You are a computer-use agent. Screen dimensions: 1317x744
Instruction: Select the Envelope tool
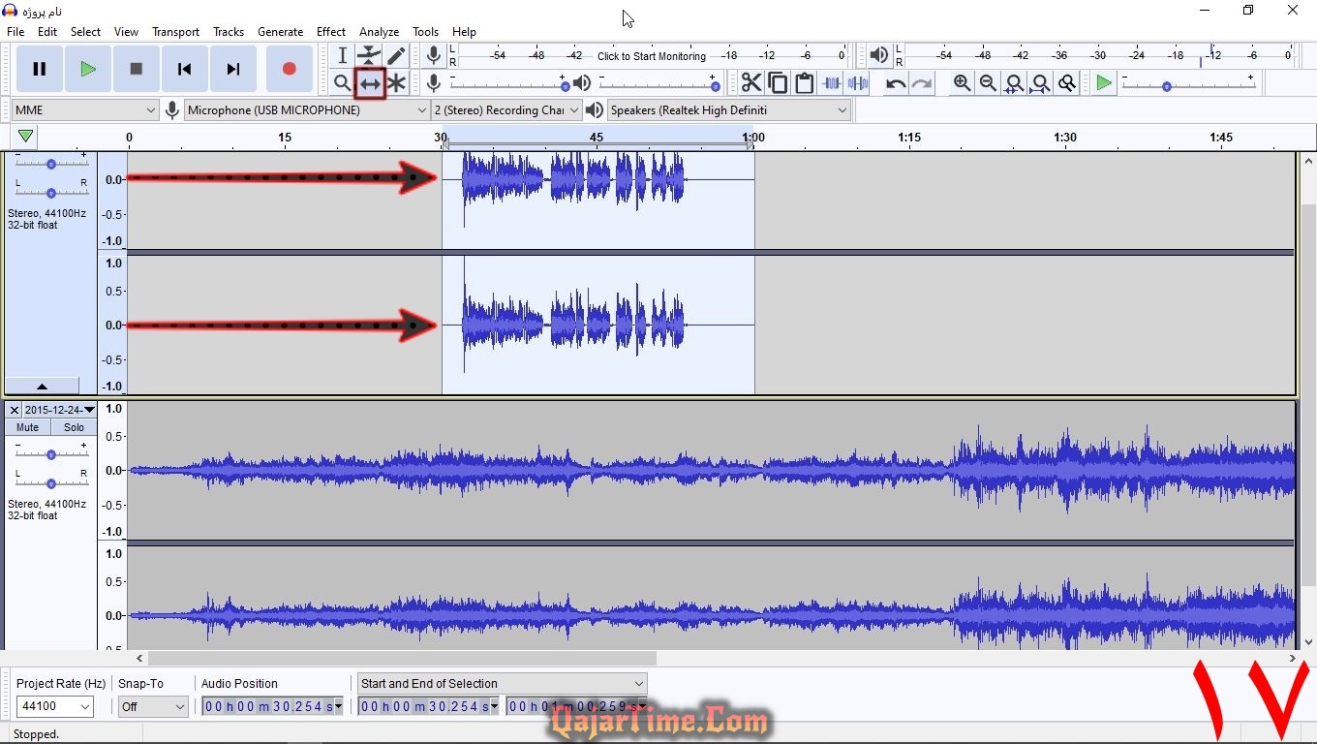(x=369, y=56)
